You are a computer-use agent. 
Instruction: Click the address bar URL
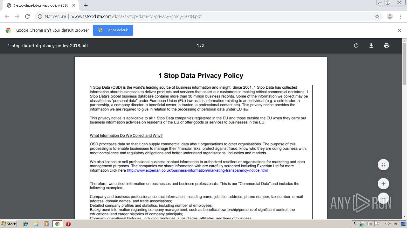136,16
